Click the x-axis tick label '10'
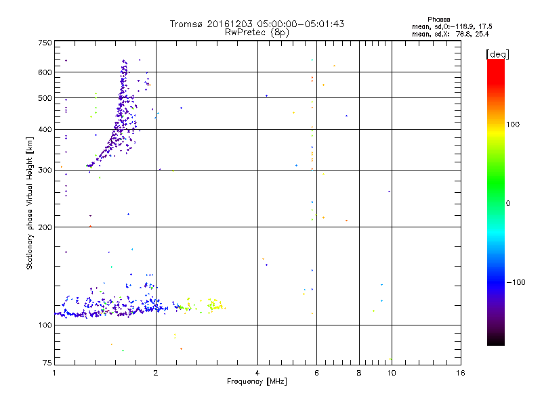 tap(392, 373)
